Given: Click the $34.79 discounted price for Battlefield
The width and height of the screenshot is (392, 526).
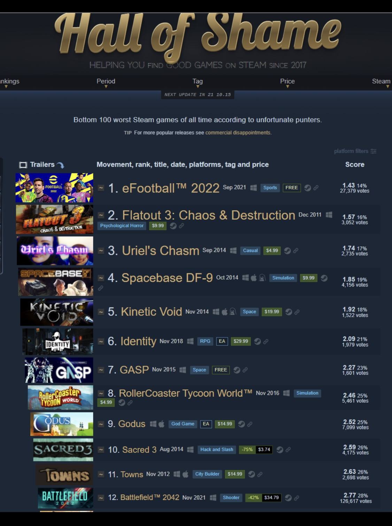Looking at the screenshot, I should [x=271, y=498].
